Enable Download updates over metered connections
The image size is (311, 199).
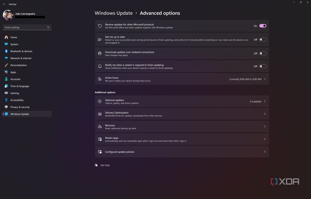263,54
